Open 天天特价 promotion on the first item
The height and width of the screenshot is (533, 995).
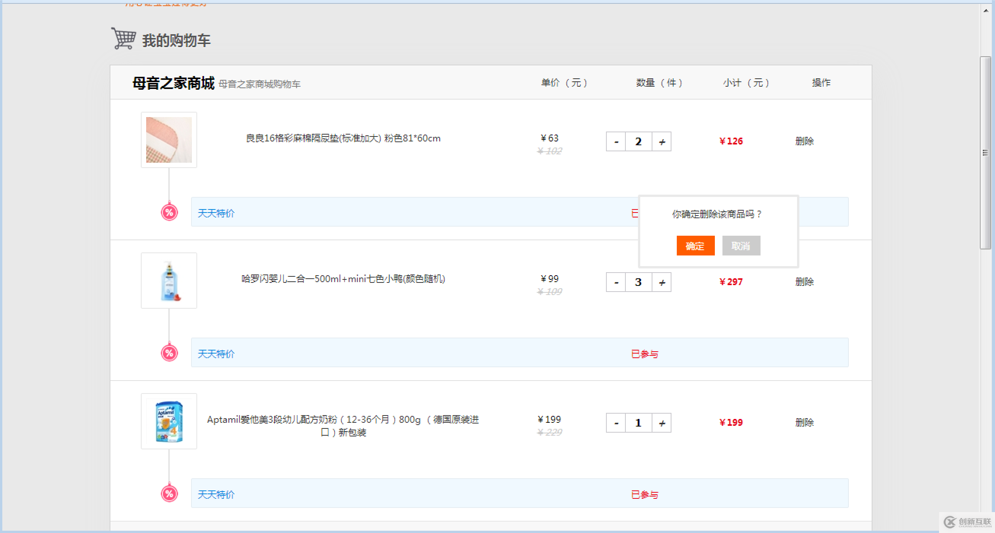tap(215, 213)
